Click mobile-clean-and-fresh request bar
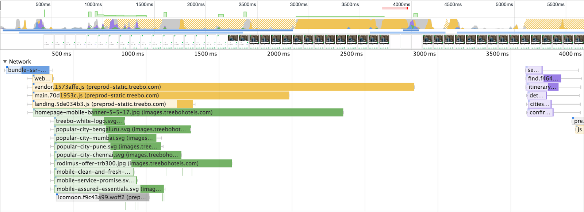Viewport: 584px width, 212px height. pos(94,172)
